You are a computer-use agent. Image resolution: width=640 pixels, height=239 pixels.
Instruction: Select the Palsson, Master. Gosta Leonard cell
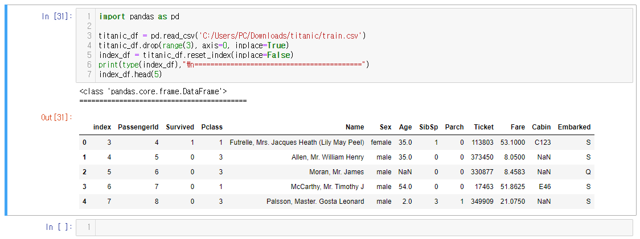point(315,201)
